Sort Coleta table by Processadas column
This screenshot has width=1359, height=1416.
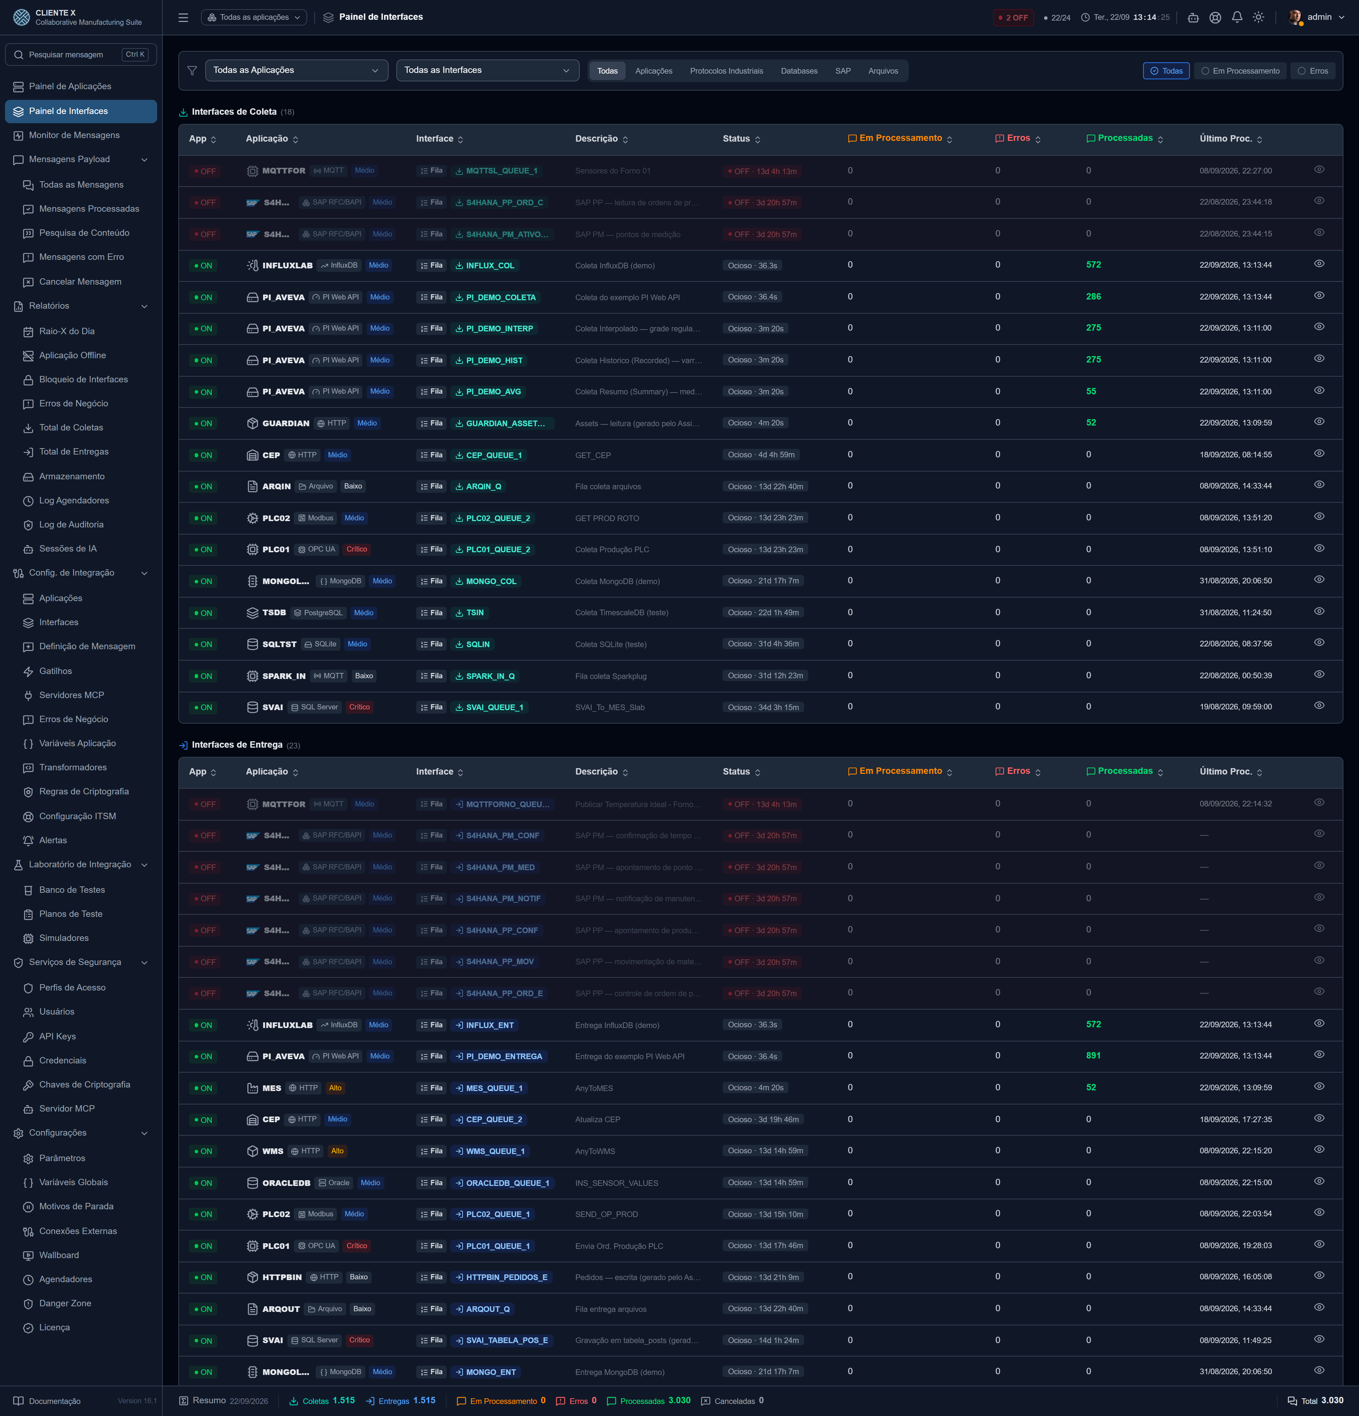click(x=1124, y=138)
